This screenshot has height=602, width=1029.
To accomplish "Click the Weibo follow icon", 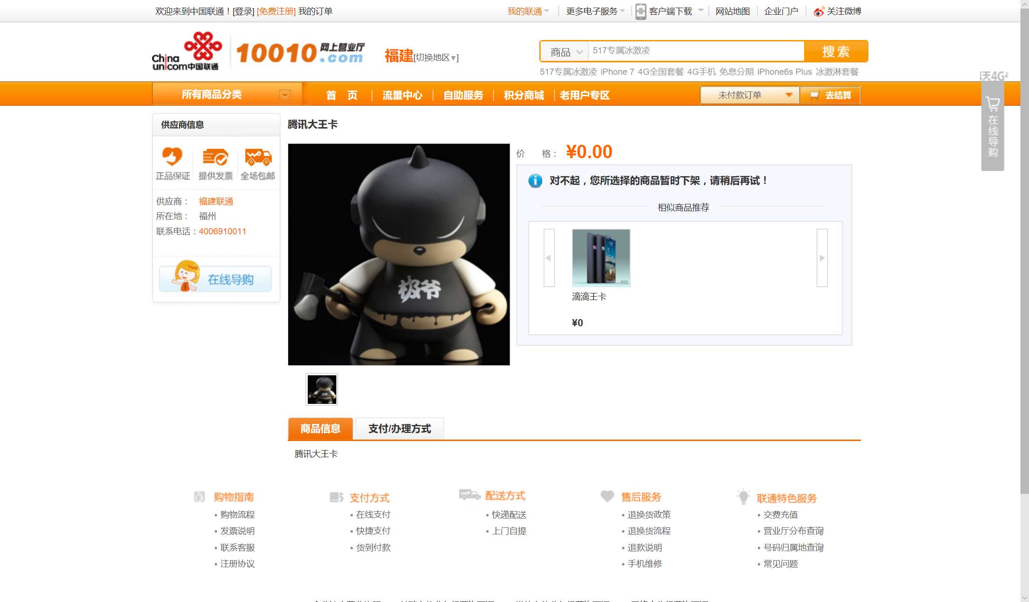I will (818, 11).
